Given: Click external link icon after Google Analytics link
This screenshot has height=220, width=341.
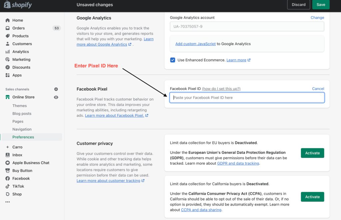Looking at the screenshot, I should [130, 44].
